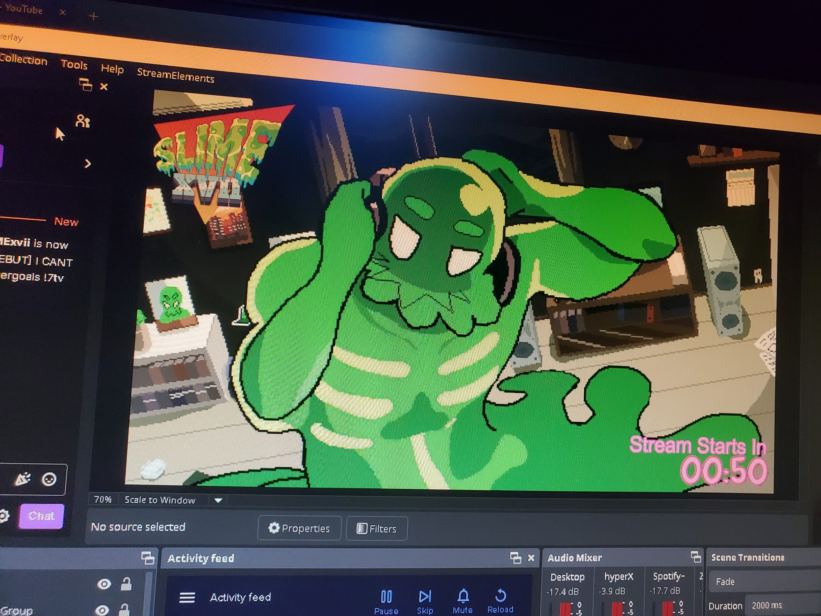Image resolution: width=821 pixels, height=616 pixels.
Task: Pop out the Audio Mixer dock
Action: click(696, 556)
